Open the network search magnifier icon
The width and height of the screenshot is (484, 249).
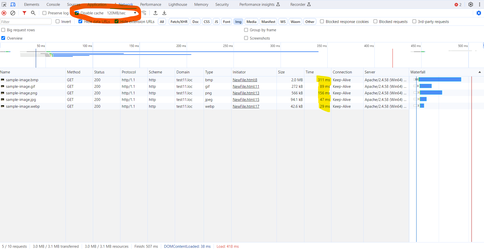tap(33, 13)
